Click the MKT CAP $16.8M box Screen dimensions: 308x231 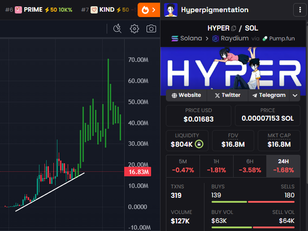click(279, 140)
